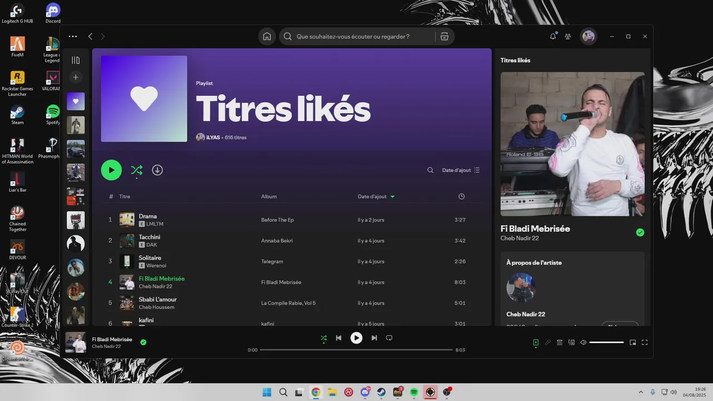This screenshot has width=713, height=401.
Task: Skip to next track
Action: click(x=374, y=338)
